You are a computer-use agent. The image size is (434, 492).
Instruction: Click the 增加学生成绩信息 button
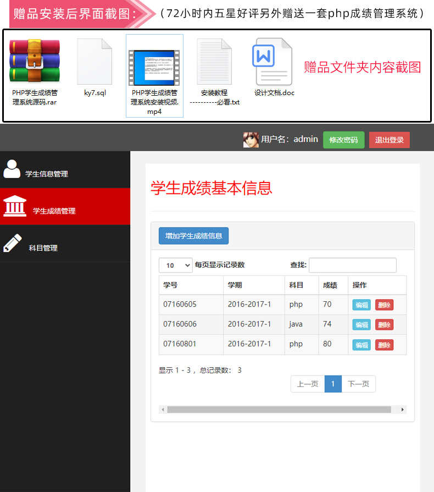tap(193, 236)
